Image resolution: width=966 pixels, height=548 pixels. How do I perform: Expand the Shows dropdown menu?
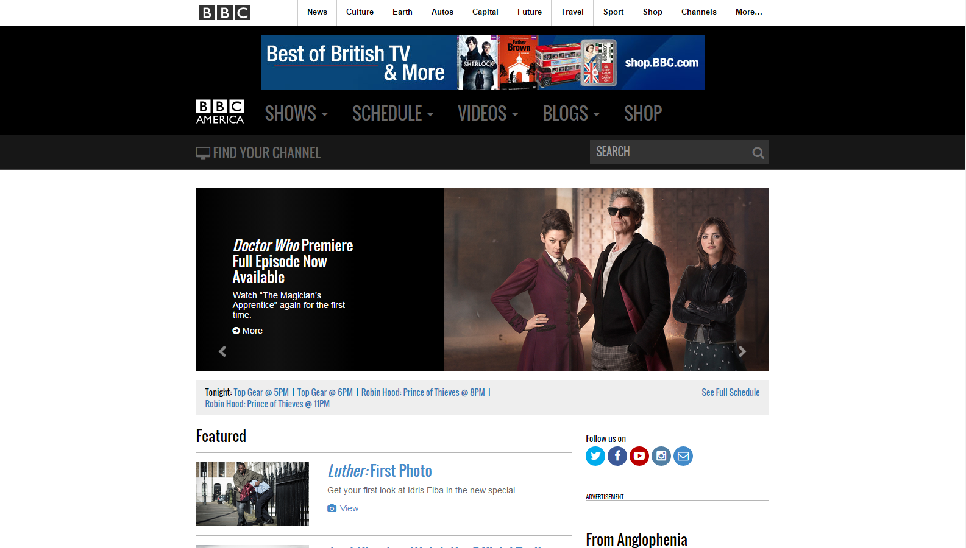click(296, 113)
